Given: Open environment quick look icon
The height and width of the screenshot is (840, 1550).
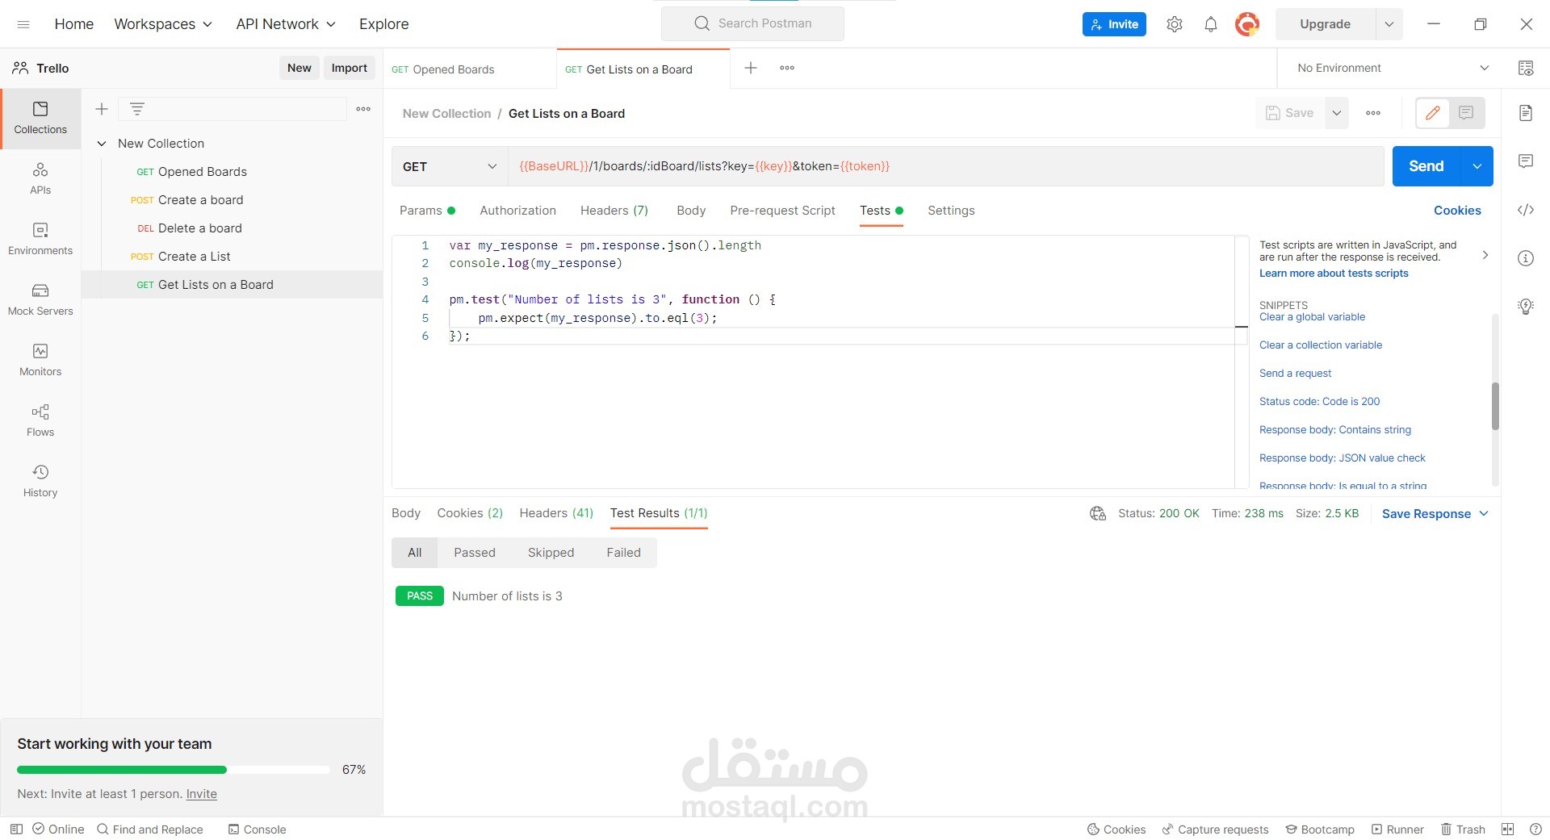Looking at the screenshot, I should tap(1526, 68).
